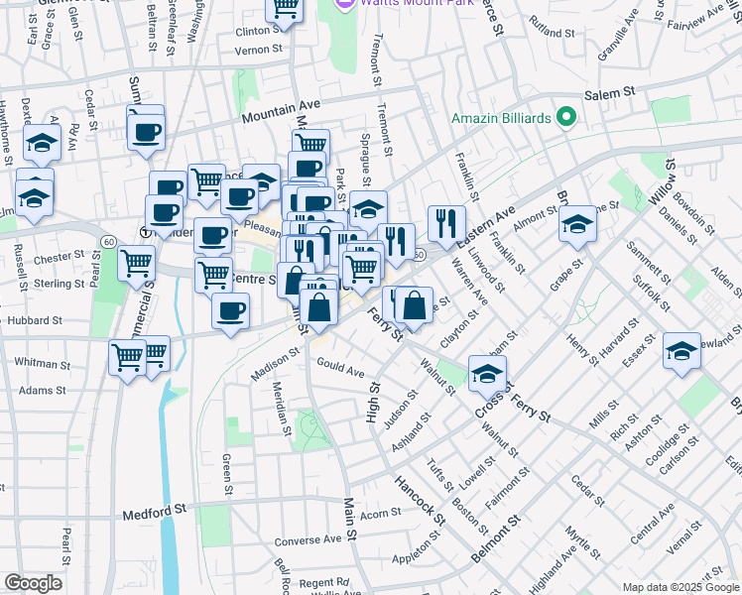Select the Judson St label
The height and width of the screenshot is (595, 742).
tap(401, 410)
